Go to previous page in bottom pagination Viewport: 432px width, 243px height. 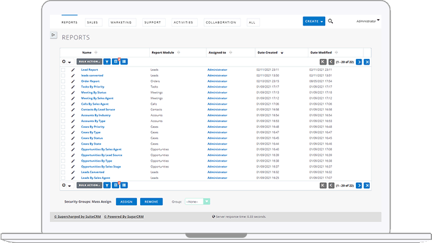331,185
